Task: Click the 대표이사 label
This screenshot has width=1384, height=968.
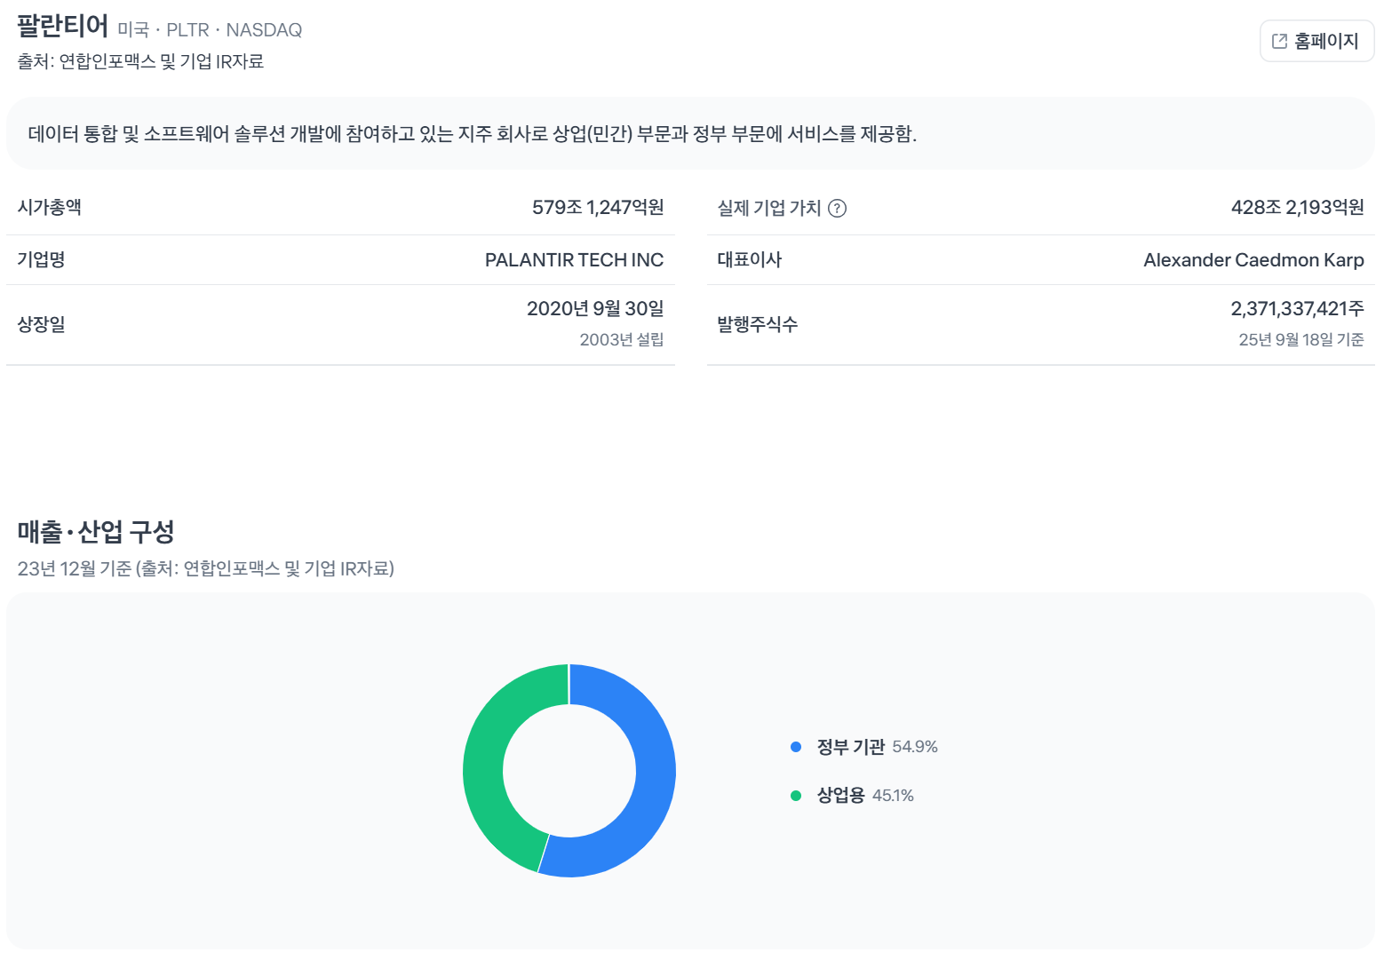Action: point(749,259)
